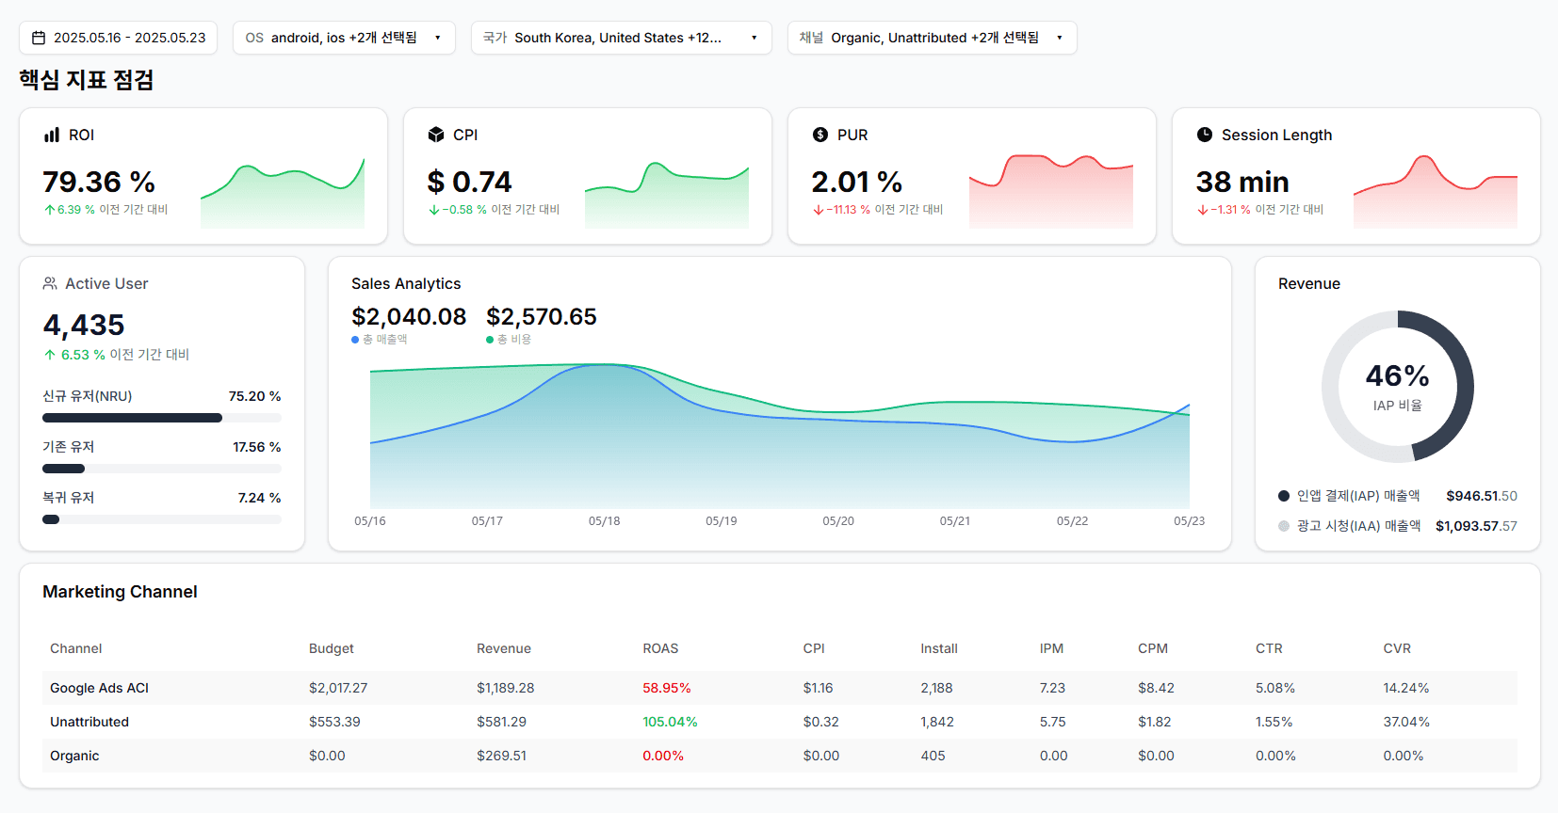Click the red down arrow in PUR card
This screenshot has height=813, width=1558.
click(818, 210)
